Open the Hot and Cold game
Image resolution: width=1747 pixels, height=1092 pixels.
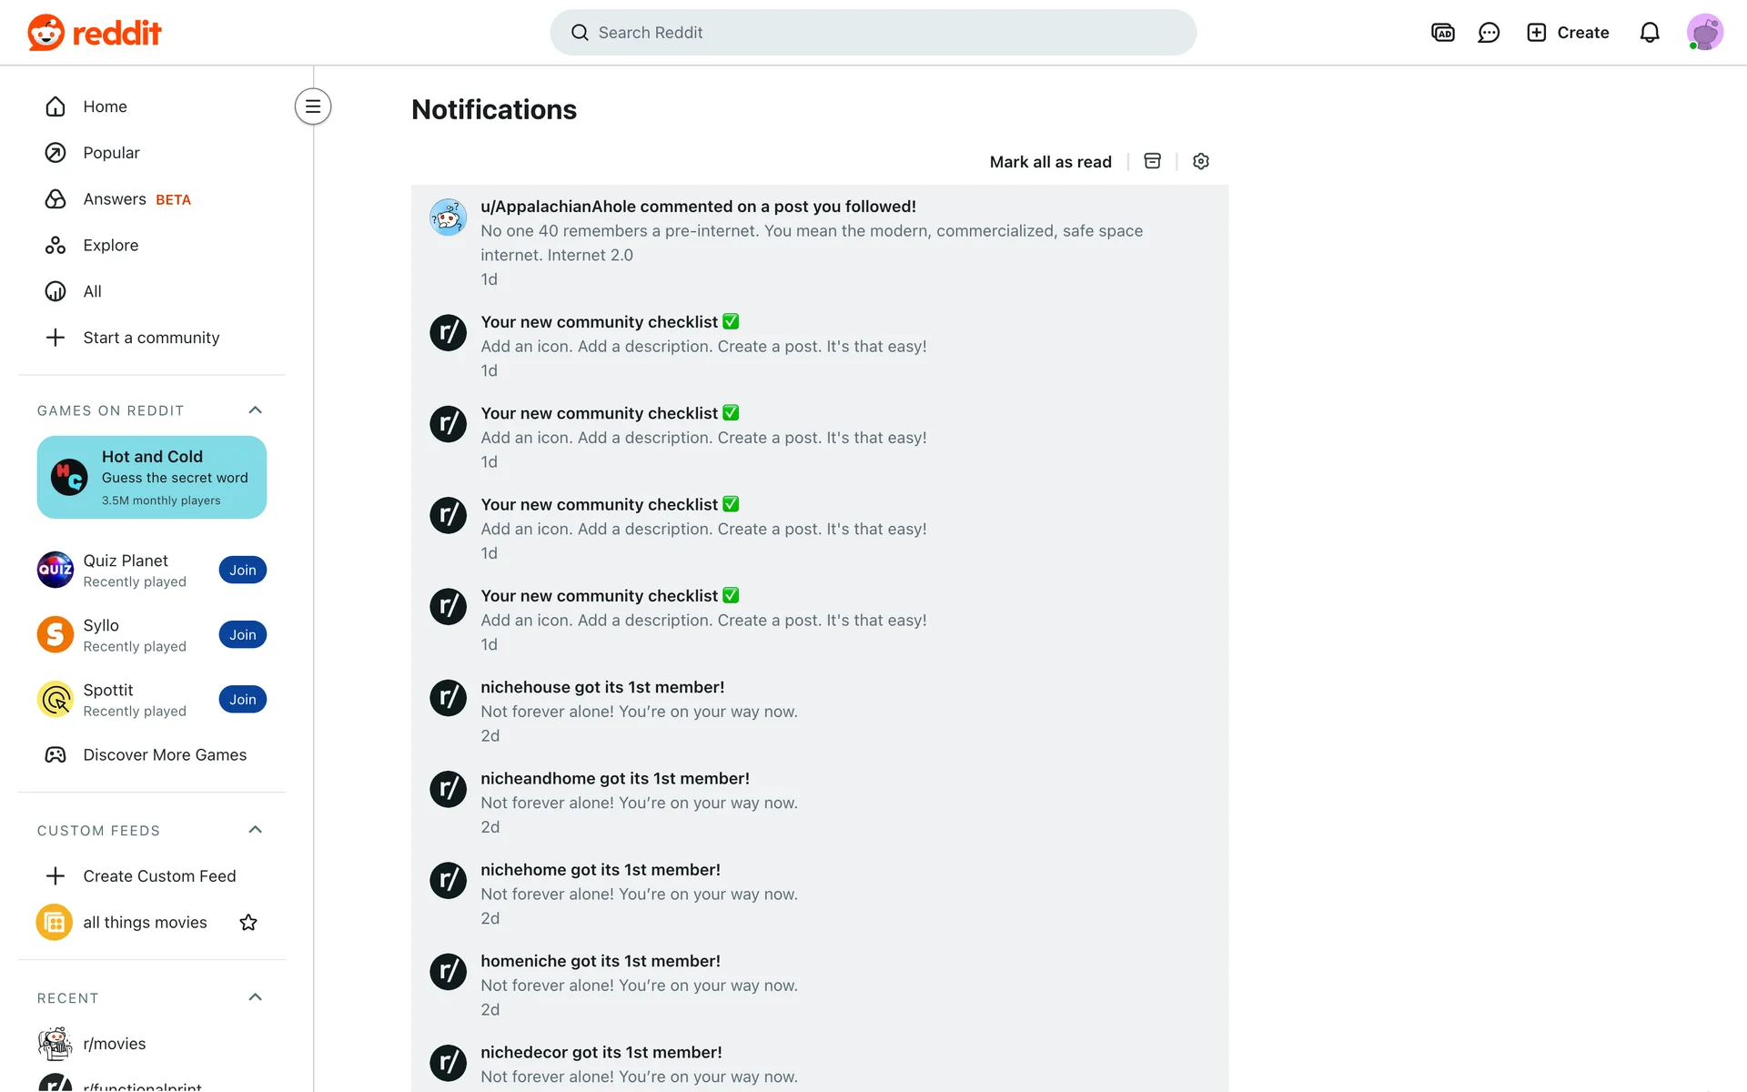tap(152, 477)
